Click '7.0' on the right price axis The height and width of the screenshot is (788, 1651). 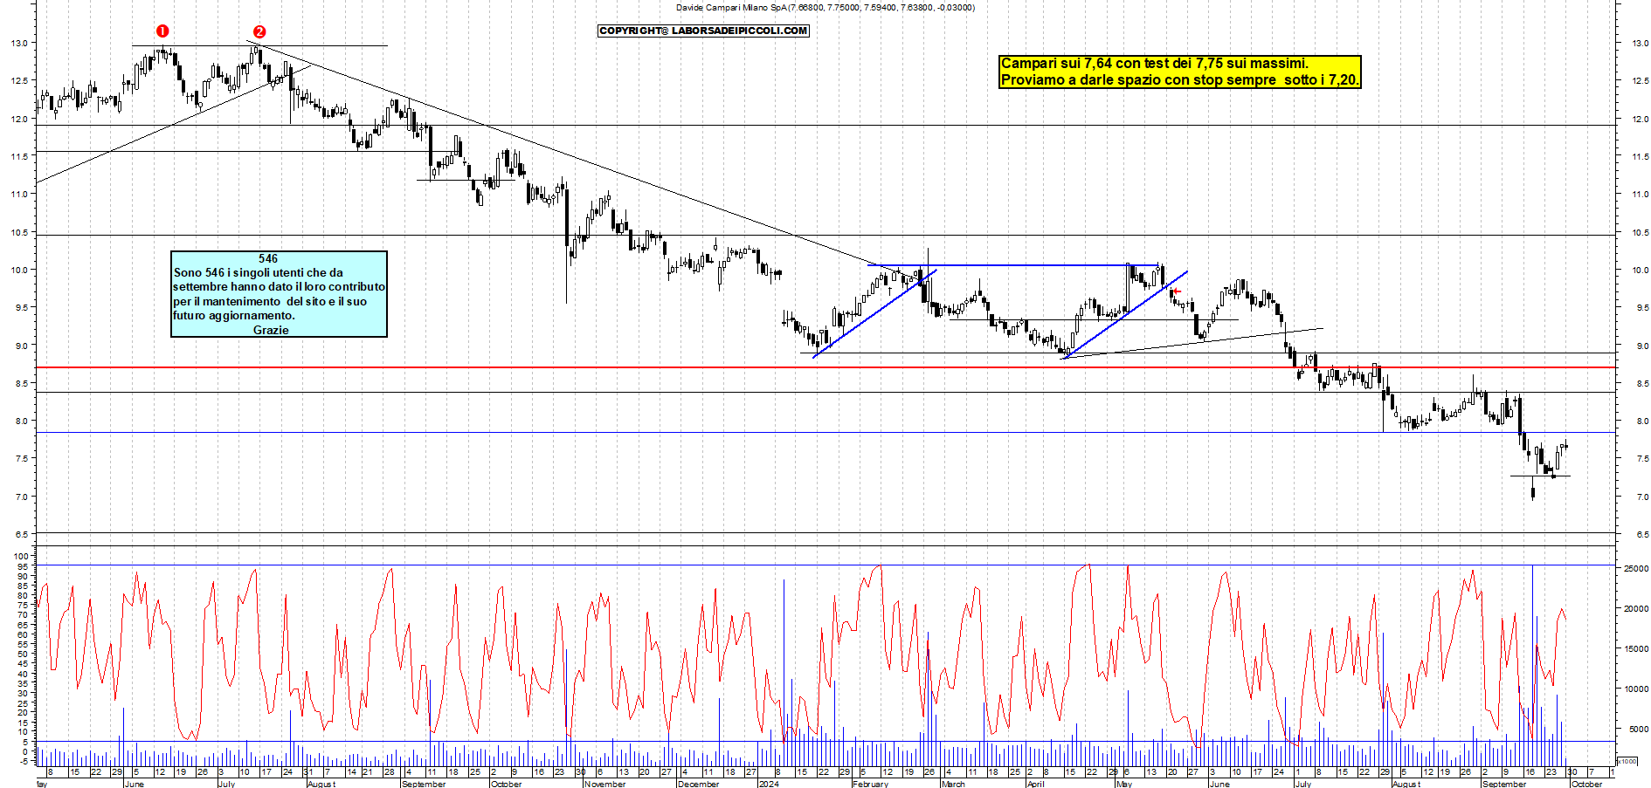click(x=1641, y=497)
